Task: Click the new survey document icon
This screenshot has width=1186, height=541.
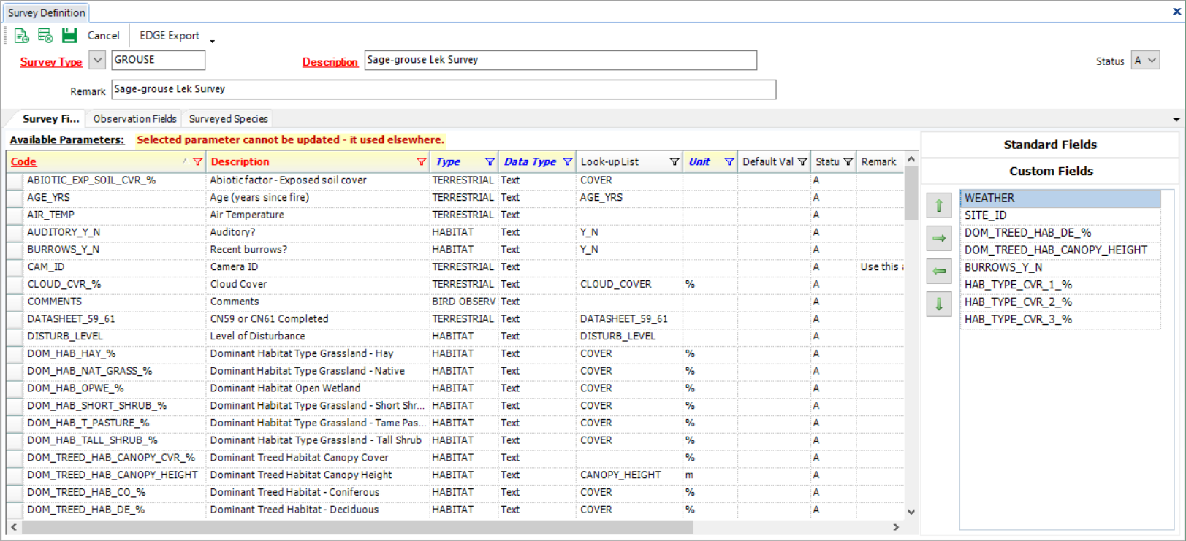Action: click(21, 35)
